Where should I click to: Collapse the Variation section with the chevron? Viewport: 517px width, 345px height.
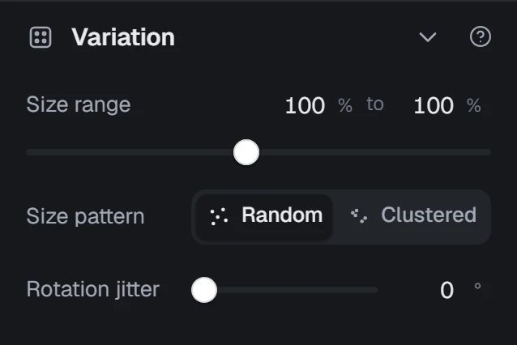click(428, 37)
